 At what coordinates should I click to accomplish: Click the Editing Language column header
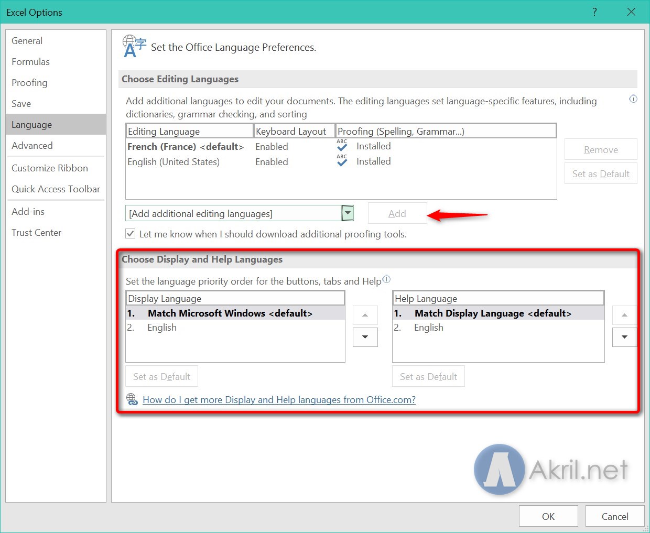point(190,131)
